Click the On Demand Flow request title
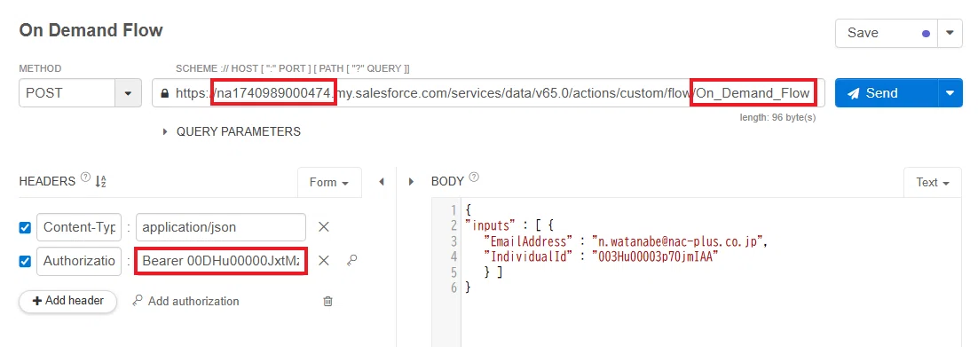 click(x=91, y=30)
